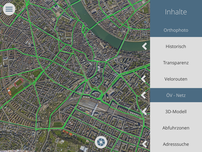Disable the ÖV - Netz layer

click(176, 95)
